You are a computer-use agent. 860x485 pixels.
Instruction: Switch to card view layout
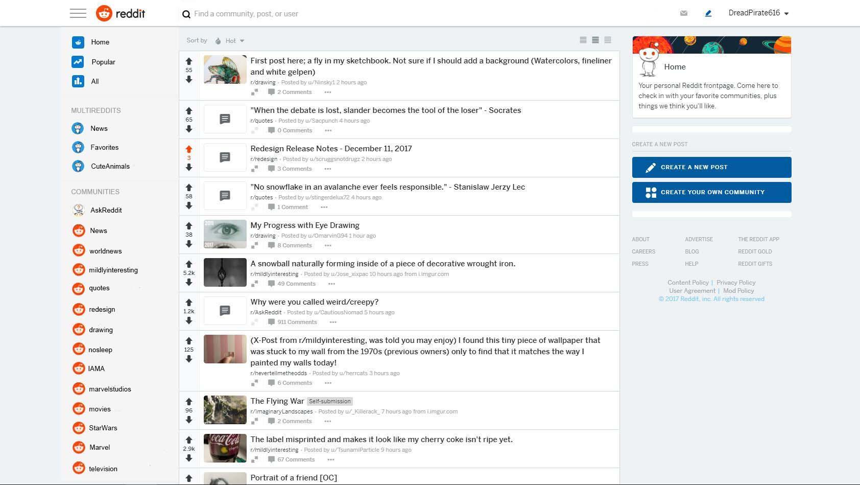583,39
